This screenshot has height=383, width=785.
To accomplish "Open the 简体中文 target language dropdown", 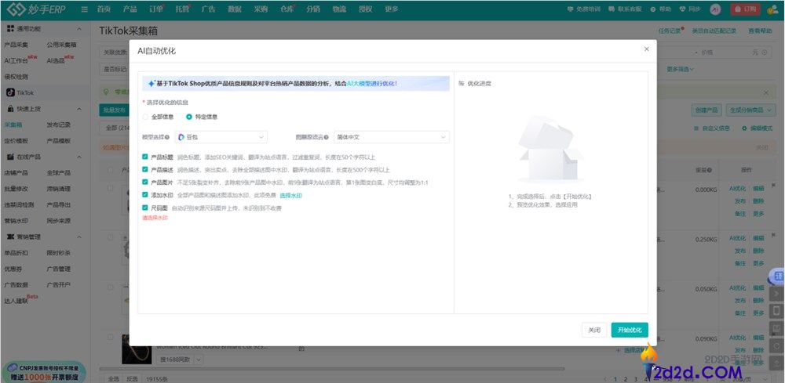I will (x=392, y=137).
